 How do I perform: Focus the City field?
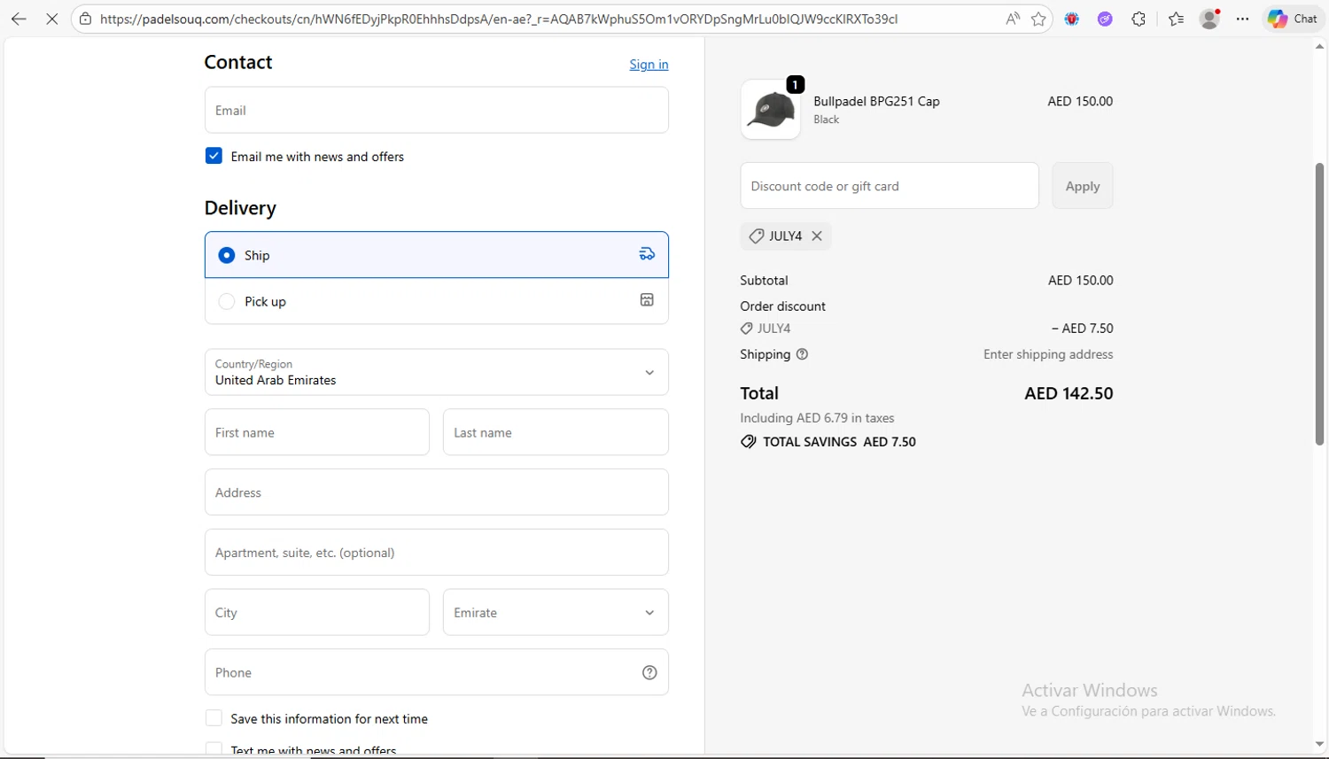pyautogui.click(x=317, y=612)
